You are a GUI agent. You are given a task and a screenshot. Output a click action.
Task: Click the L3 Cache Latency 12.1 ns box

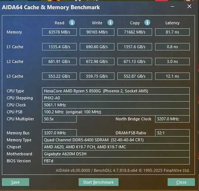click(172, 76)
